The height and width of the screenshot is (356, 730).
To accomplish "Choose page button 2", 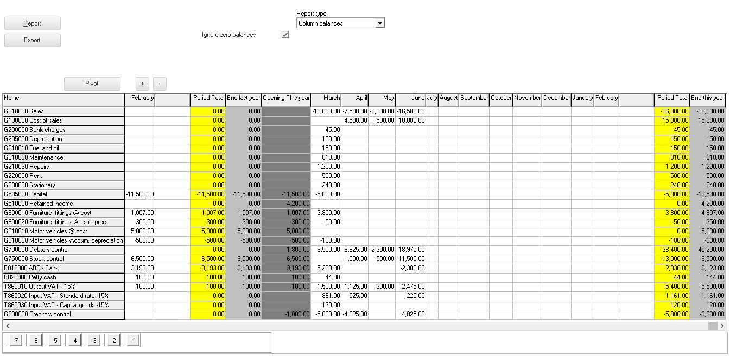I will point(113,340).
